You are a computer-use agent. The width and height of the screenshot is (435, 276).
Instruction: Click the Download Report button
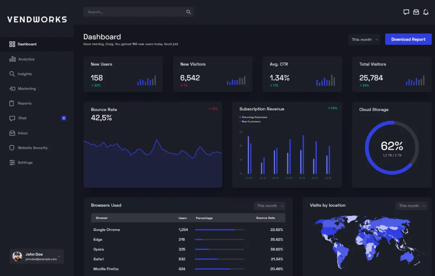point(408,39)
